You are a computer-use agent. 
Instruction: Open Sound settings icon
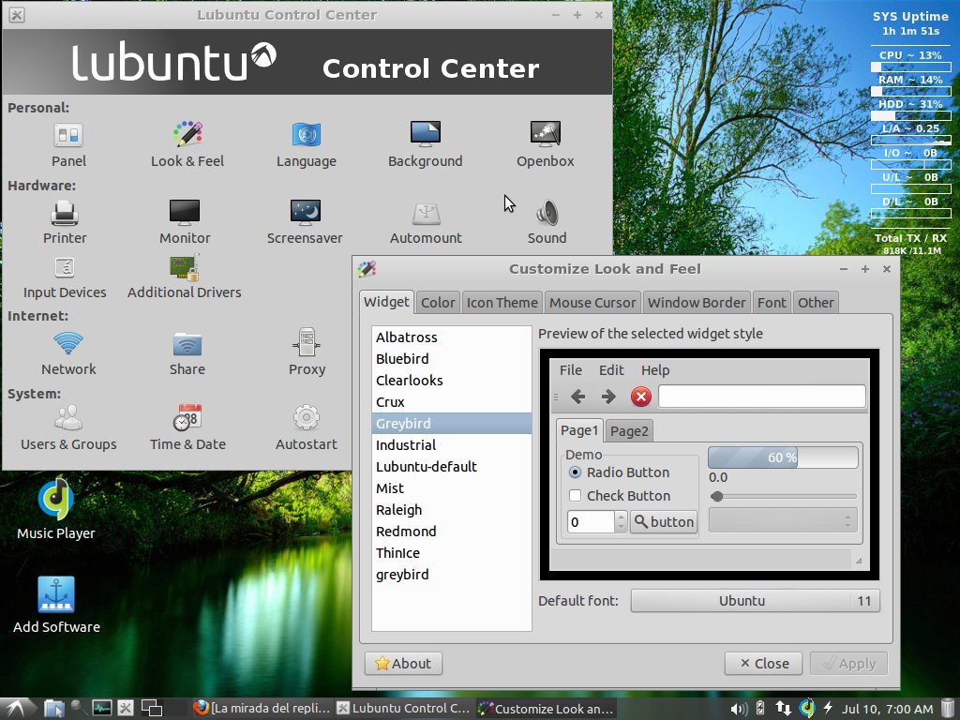[547, 213]
